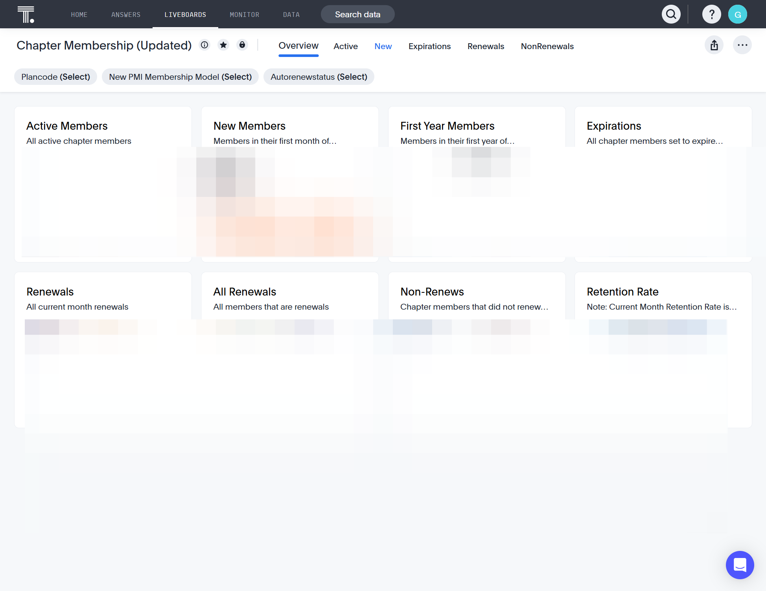Click the Renewals card title
The width and height of the screenshot is (766, 591).
pos(50,292)
